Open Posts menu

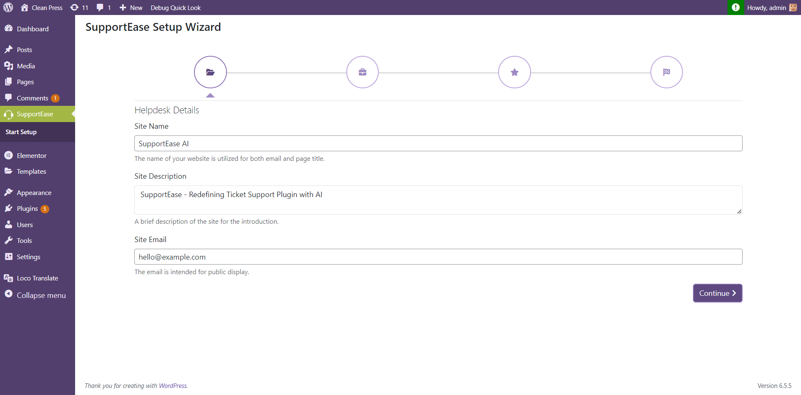[38, 50]
